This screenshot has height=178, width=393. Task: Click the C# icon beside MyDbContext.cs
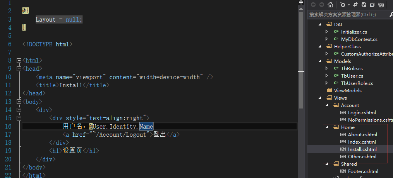click(x=336, y=39)
